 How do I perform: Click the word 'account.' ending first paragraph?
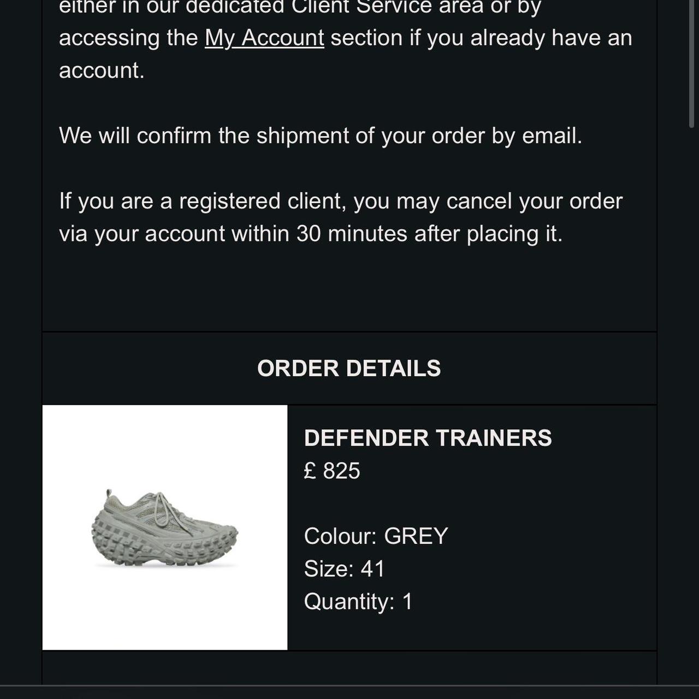pyautogui.click(x=102, y=70)
